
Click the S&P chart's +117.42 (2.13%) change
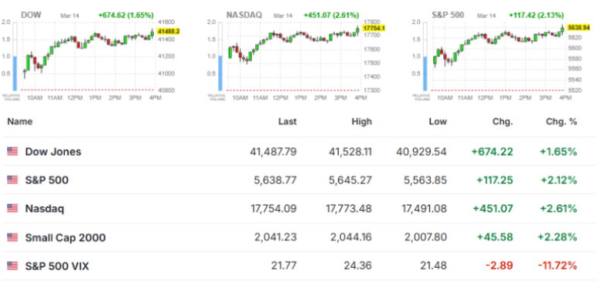tap(536, 15)
